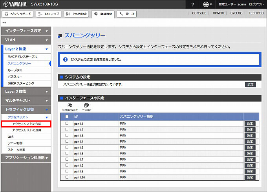This screenshot has height=192, width=267.
Task: Switch to the ProAV設定 tab
Action: pos(76,14)
